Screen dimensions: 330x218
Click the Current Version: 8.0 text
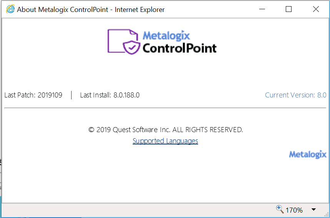[x=295, y=95]
